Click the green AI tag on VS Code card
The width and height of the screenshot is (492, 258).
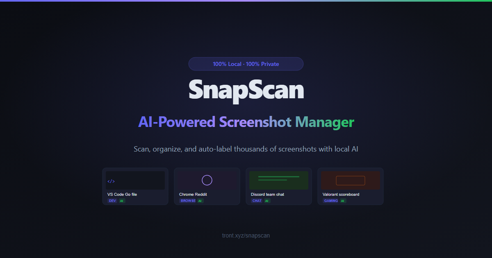tap(122, 201)
